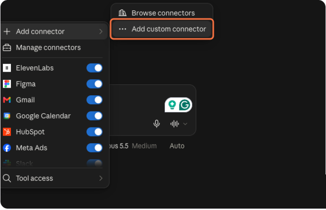Click the Grammarly G icon
Image resolution: width=326 pixels, height=210 pixels.
click(x=185, y=105)
